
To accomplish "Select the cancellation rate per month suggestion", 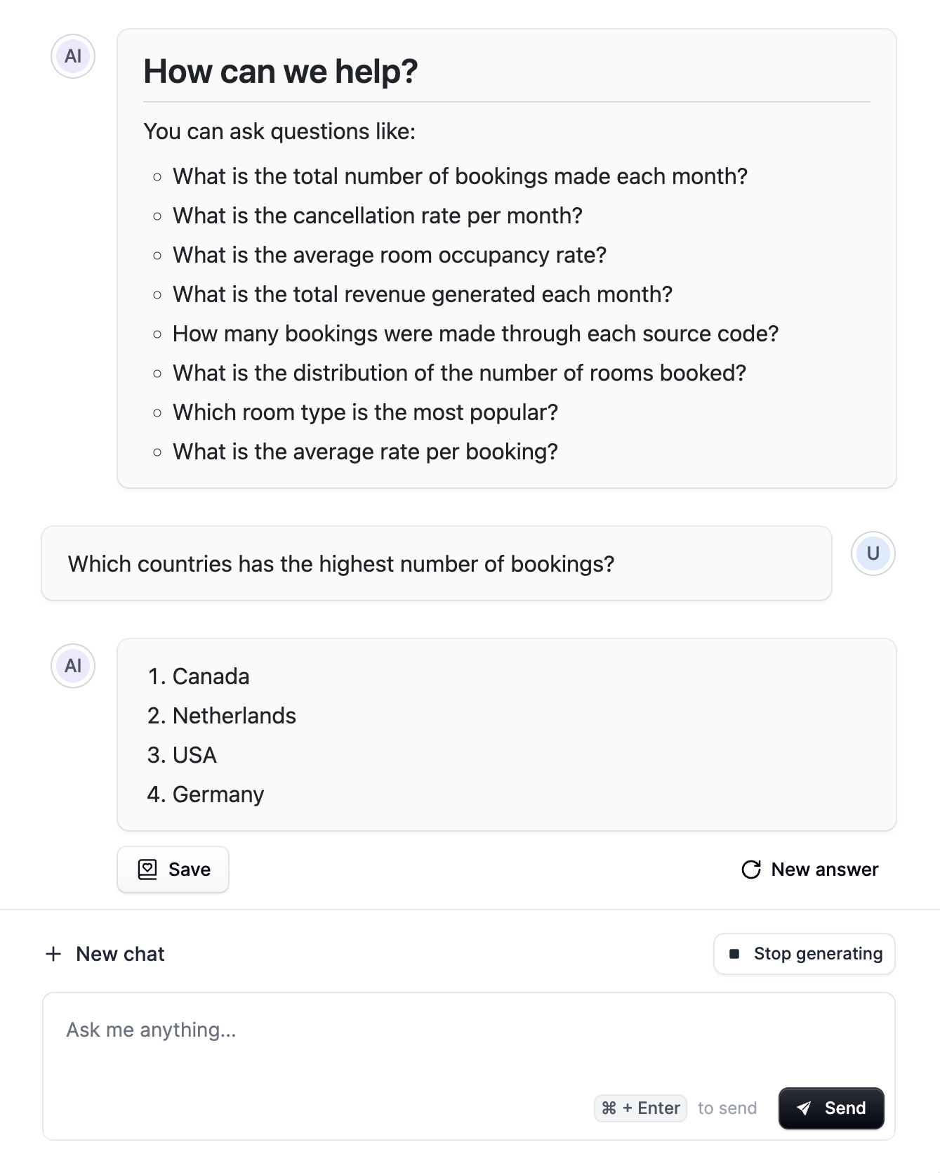I will pyautogui.click(x=378, y=216).
